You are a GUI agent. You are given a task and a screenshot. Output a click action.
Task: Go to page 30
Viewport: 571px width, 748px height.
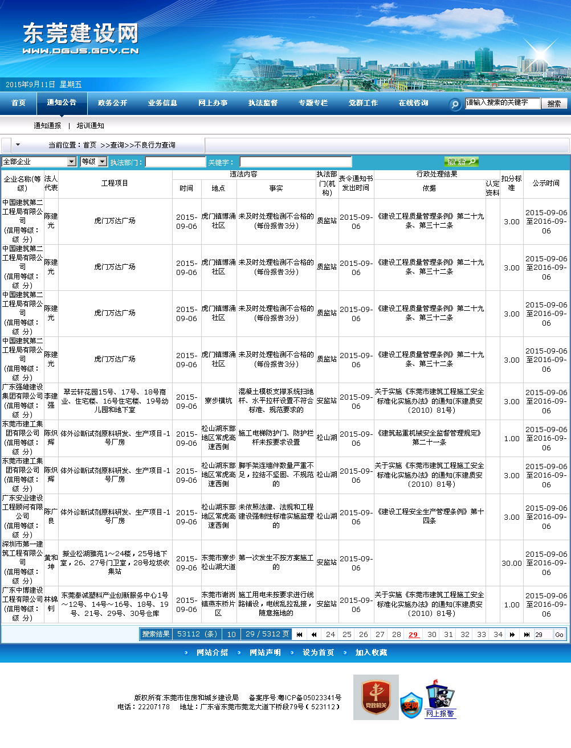(432, 634)
